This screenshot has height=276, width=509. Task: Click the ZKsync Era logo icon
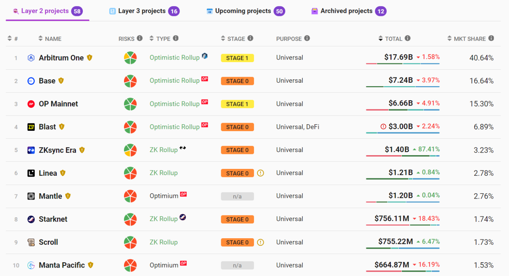(x=31, y=150)
